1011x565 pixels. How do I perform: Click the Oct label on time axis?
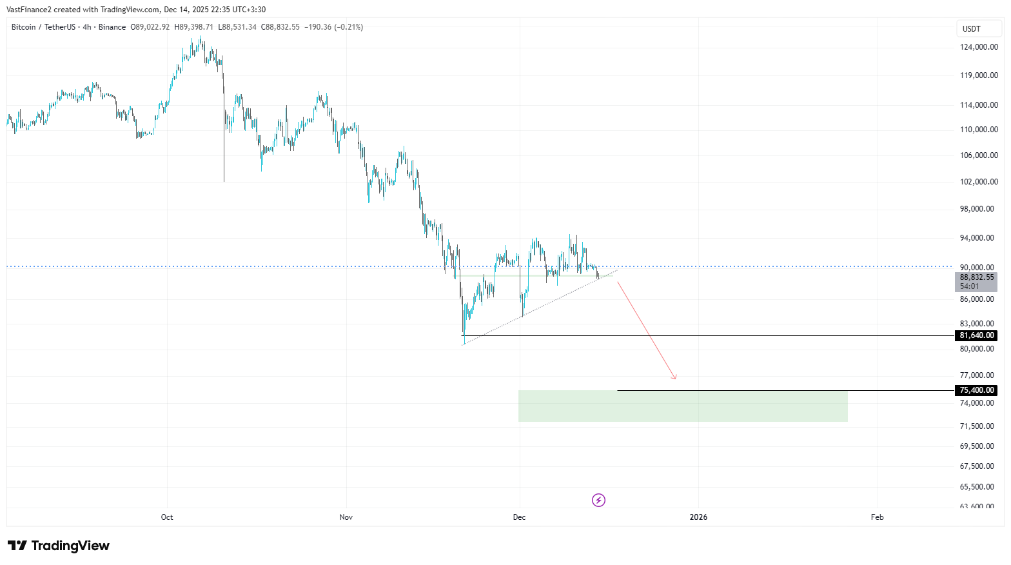pos(167,517)
